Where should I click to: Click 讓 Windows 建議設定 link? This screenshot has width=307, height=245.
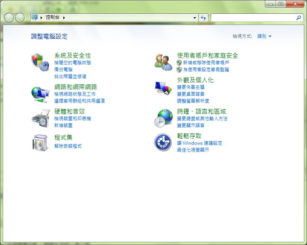[x=200, y=143]
